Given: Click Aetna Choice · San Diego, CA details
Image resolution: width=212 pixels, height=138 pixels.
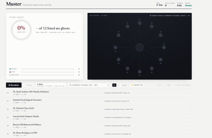Looking at the screenshot, I should pos(118,134).
